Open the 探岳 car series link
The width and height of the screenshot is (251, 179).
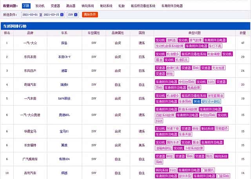tap(64, 43)
